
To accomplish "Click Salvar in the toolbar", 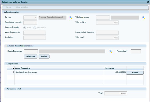I will pos(8,7).
